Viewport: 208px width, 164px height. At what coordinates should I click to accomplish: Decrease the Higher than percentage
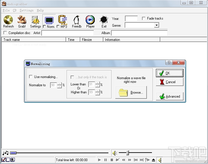click(98, 94)
